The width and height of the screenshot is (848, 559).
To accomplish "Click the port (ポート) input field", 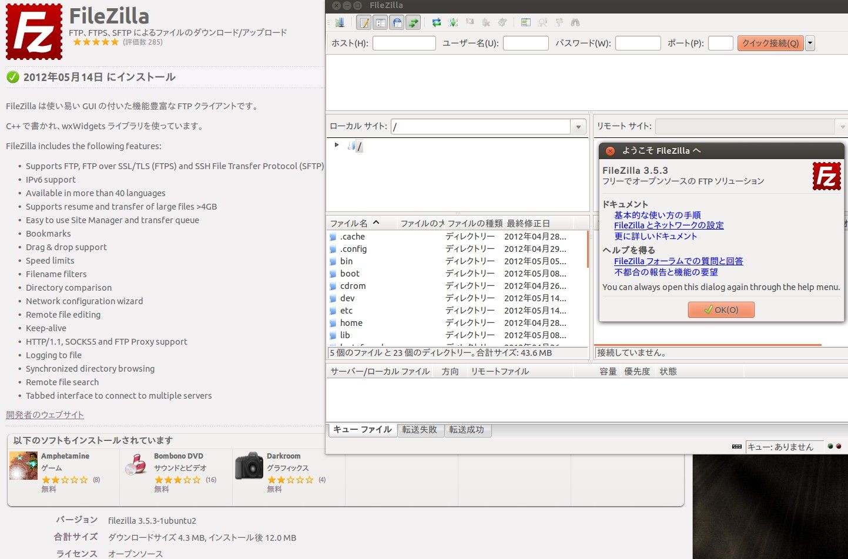I will pos(720,43).
